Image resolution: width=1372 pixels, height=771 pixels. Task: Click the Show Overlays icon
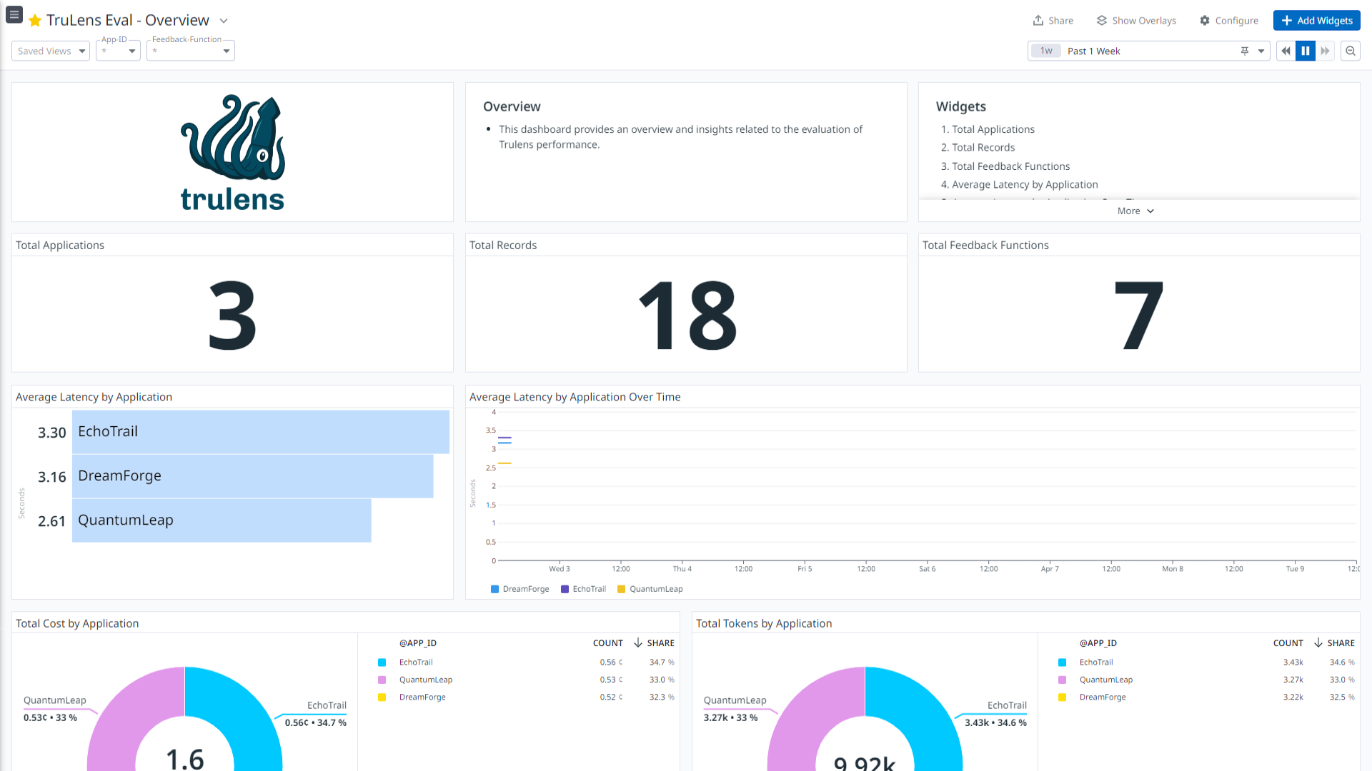1103,20
